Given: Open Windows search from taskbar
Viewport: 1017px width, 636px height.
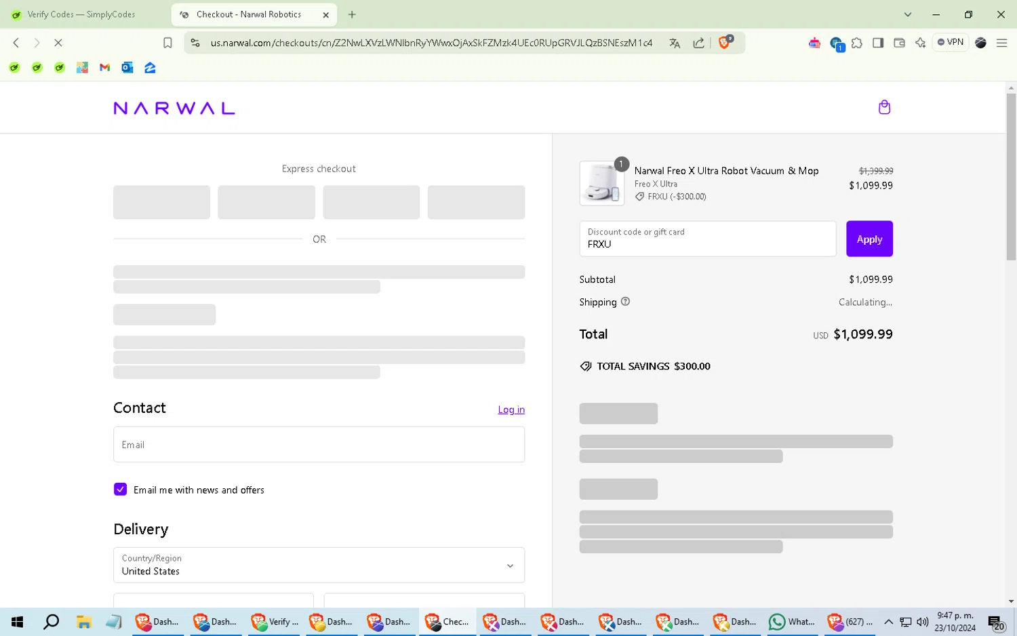Looking at the screenshot, I should pos(51,622).
